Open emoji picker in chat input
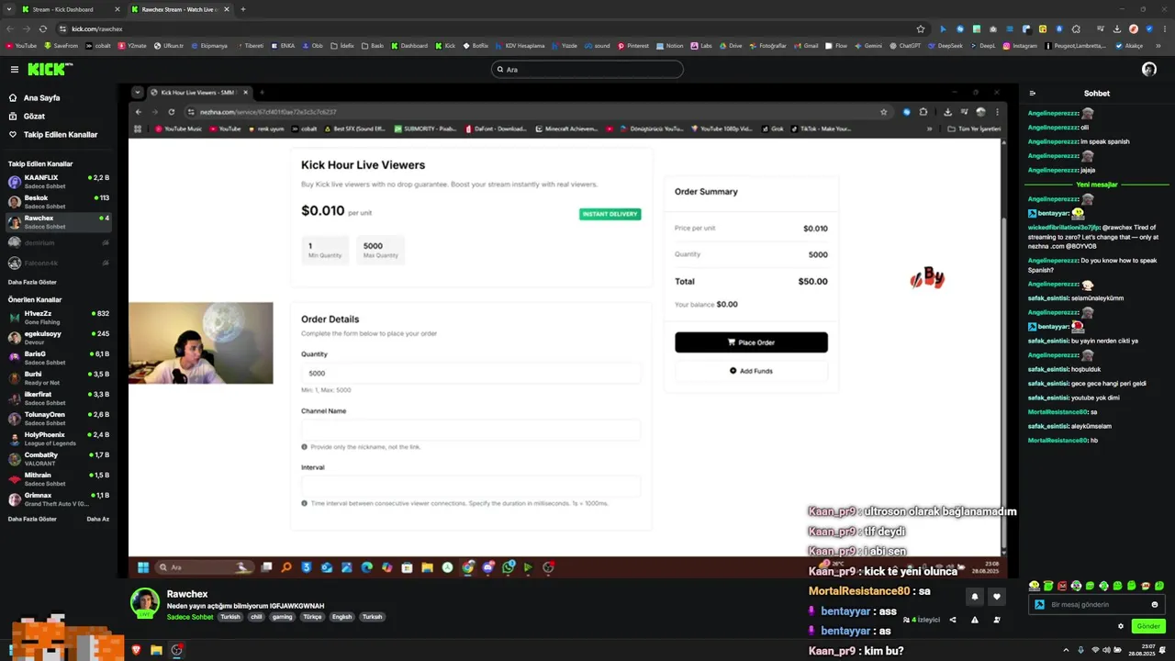The height and width of the screenshot is (661, 1175). pos(1155,604)
